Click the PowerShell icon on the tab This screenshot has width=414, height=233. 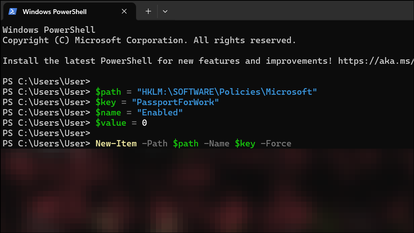click(x=13, y=11)
